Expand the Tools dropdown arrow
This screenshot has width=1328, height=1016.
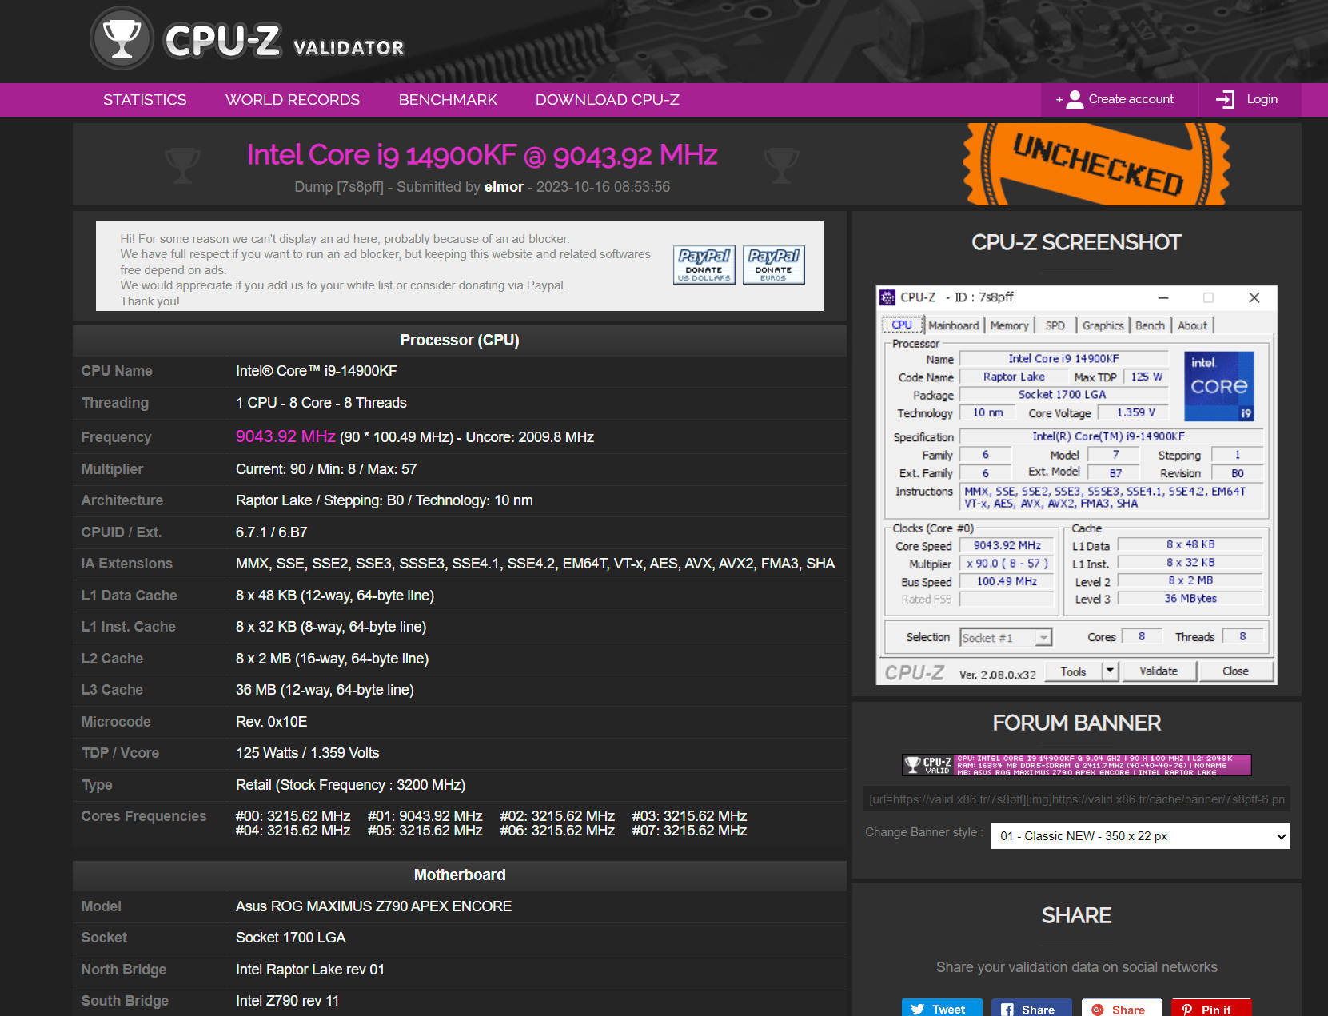tap(1110, 671)
